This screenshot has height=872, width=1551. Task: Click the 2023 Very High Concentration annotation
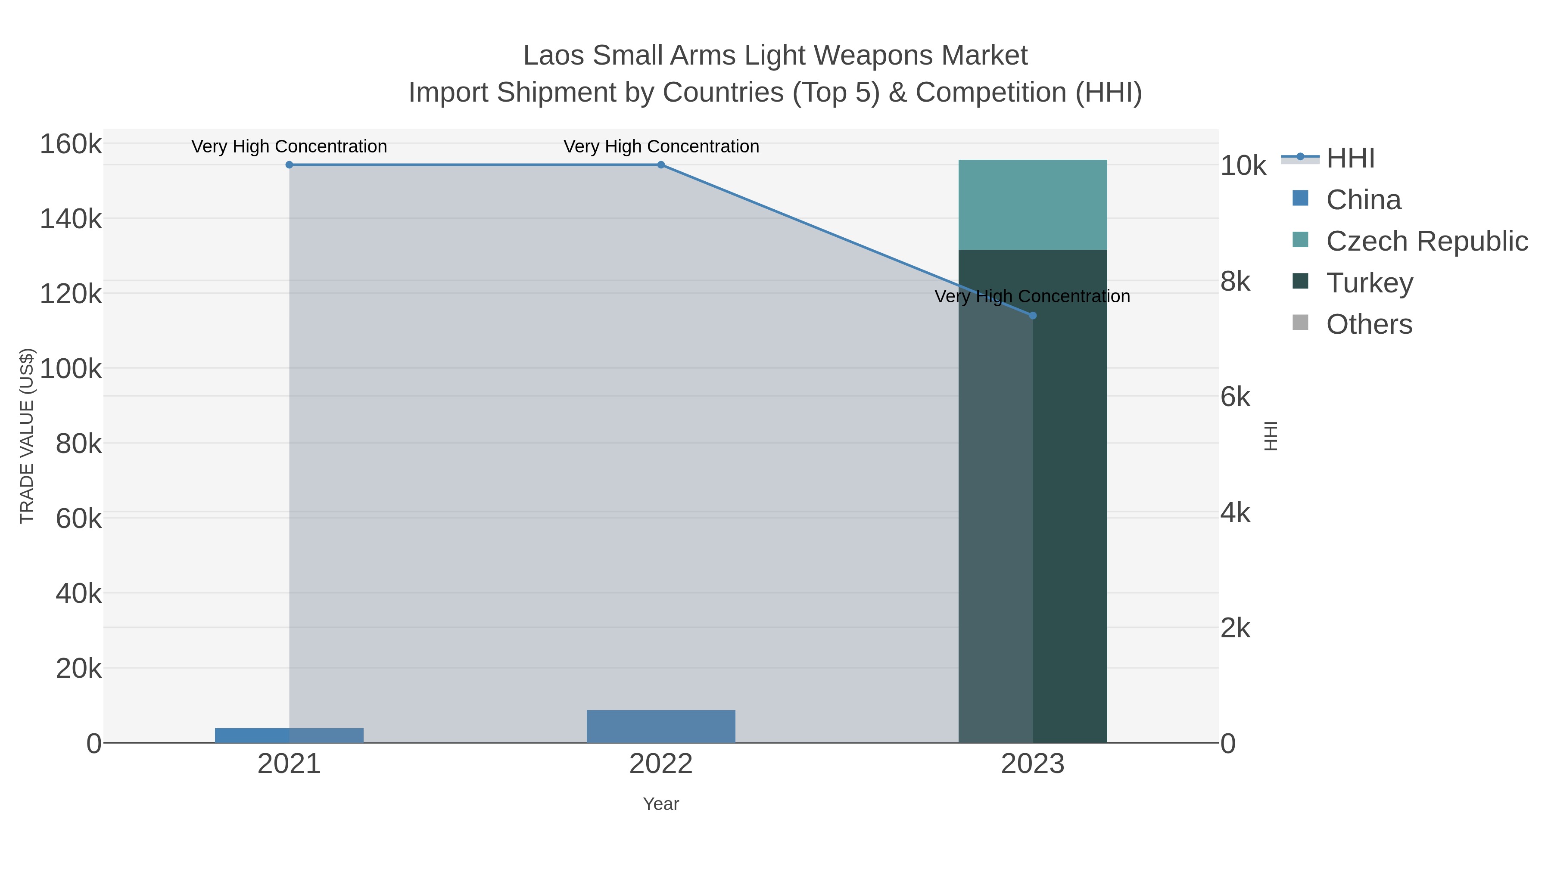tap(1033, 297)
